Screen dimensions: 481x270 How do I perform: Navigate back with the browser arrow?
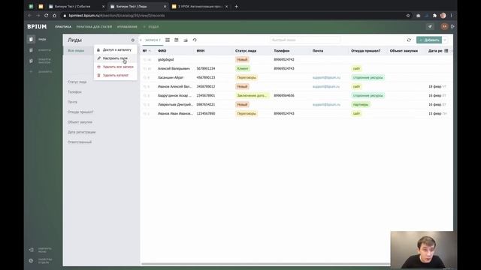(30, 16)
